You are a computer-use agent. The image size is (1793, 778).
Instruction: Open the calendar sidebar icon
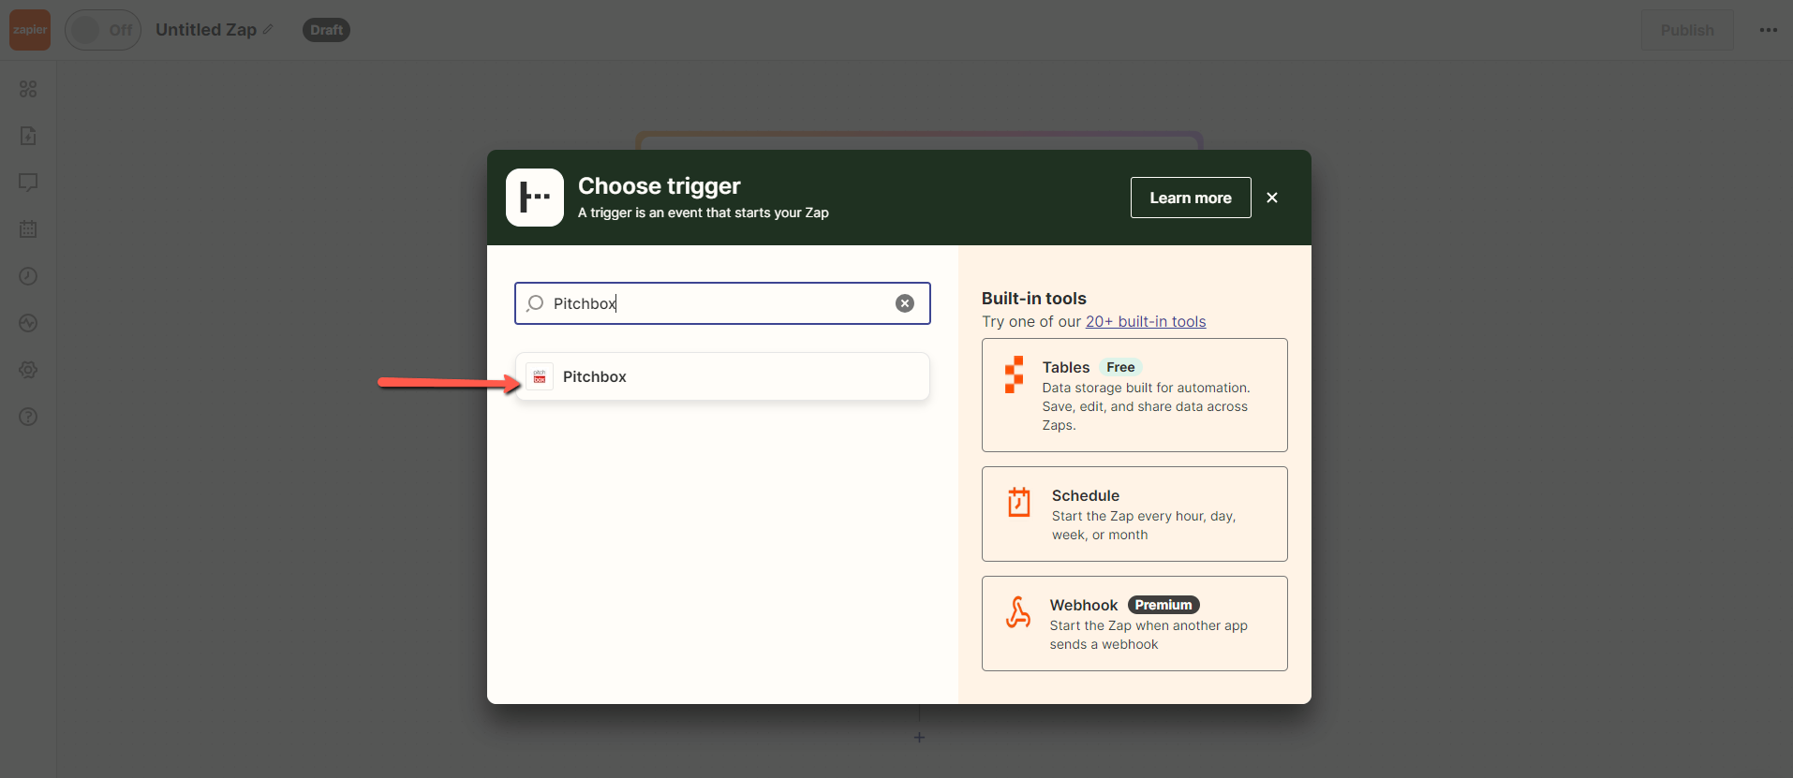point(28,229)
